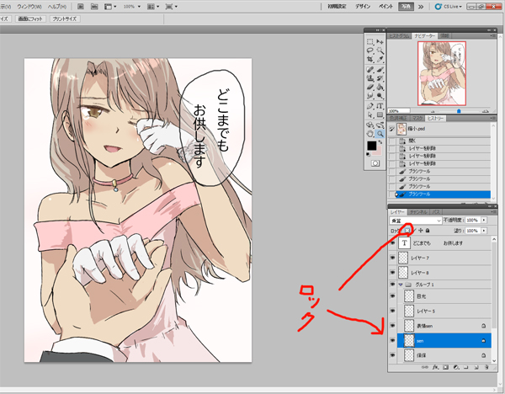Select the Eyedropper tool

coord(380,59)
